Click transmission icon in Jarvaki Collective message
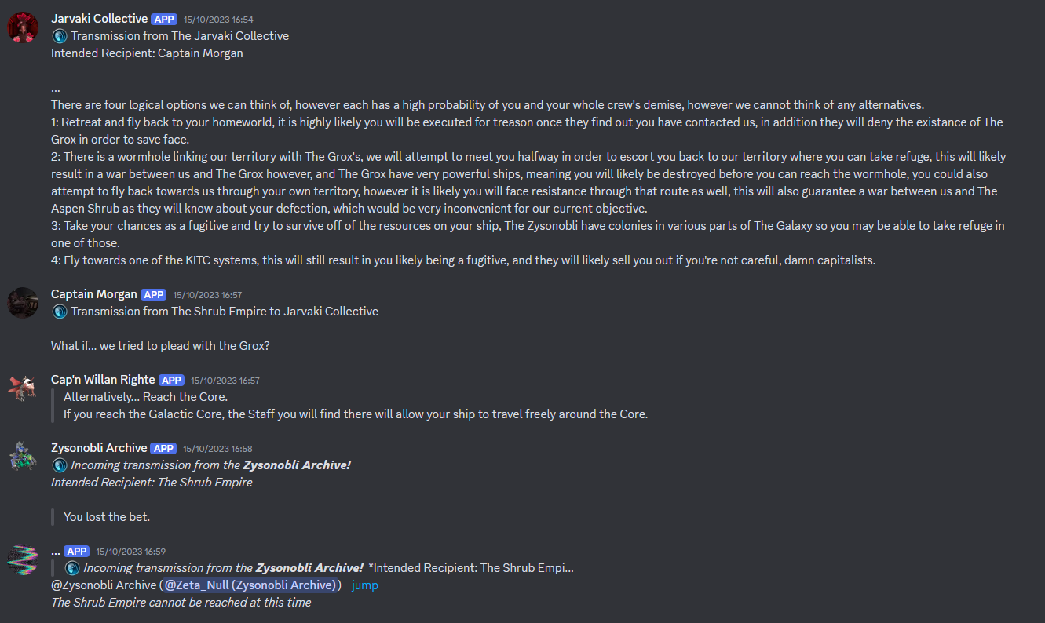1045x623 pixels. (x=60, y=36)
